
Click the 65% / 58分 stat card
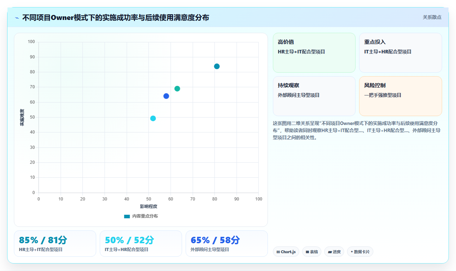(227, 244)
